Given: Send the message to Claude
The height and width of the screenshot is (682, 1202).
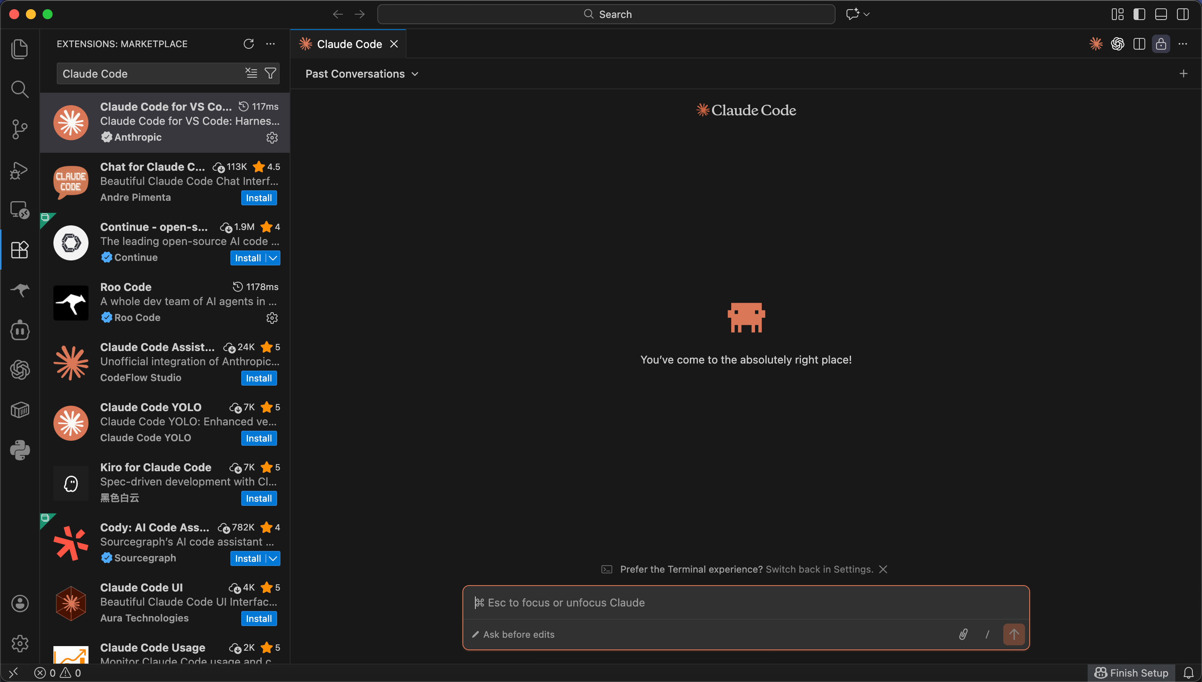Looking at the screenshot, I should [x=1014, y=634].
